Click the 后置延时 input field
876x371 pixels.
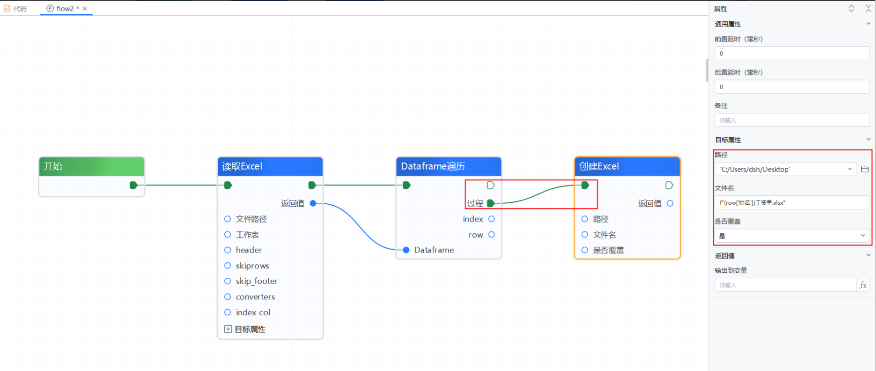pos(792,87)
